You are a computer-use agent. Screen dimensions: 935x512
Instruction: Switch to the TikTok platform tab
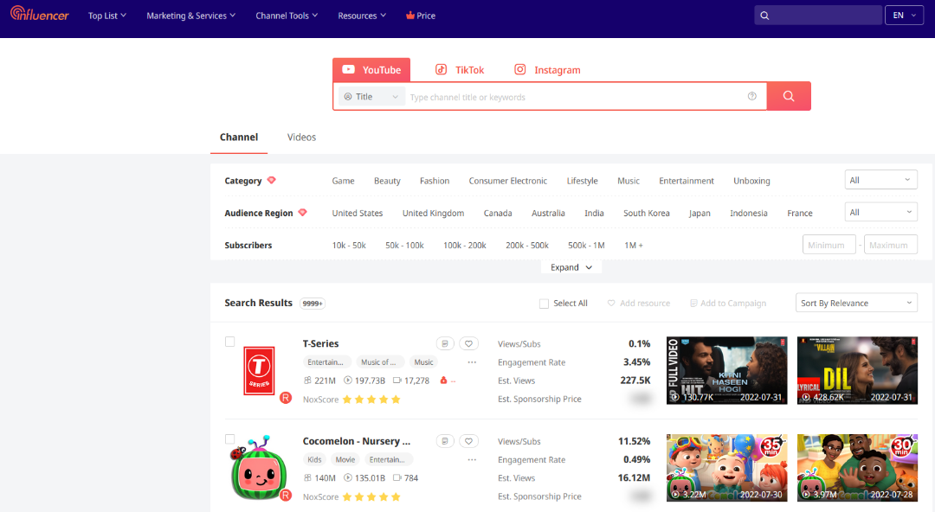click(x=459, y=69)
